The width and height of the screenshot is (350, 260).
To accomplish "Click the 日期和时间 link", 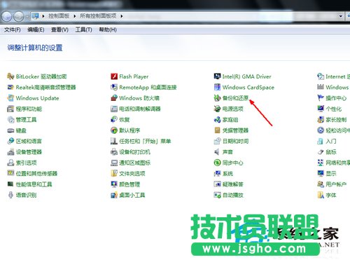I will click(x=235, y=141).
